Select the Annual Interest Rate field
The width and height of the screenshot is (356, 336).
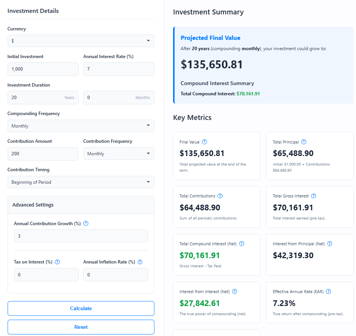pos(119,69)
